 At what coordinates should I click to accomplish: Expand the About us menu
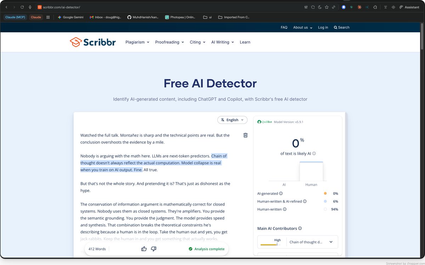(x=302, y=27)
